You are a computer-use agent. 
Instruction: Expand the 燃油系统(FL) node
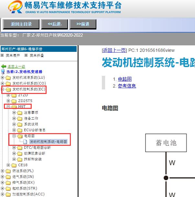click(x=2, y=171)
